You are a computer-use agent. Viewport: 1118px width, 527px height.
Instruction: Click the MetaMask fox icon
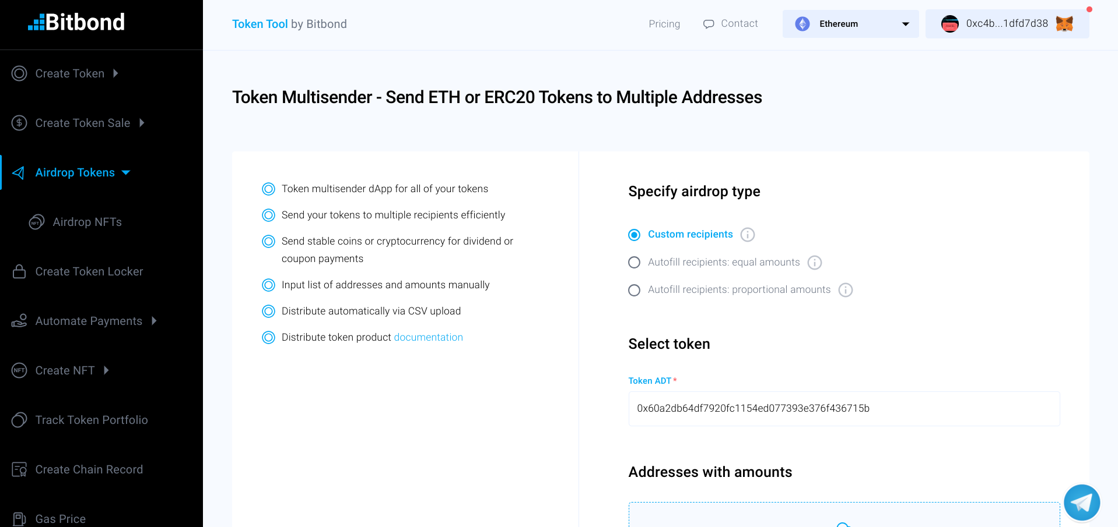1064,24
